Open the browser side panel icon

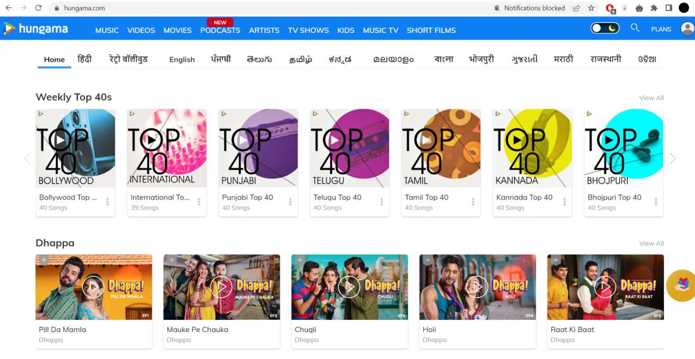(669, 8)
